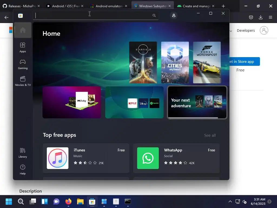277x208 pixels.
Task: Open the iTunes app card
Action: [86, 158]
